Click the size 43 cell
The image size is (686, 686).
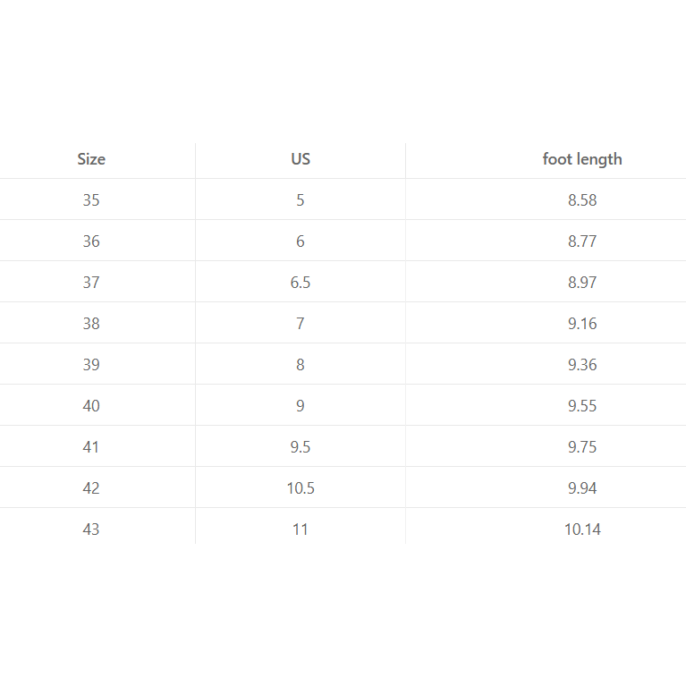pos(91,529)
